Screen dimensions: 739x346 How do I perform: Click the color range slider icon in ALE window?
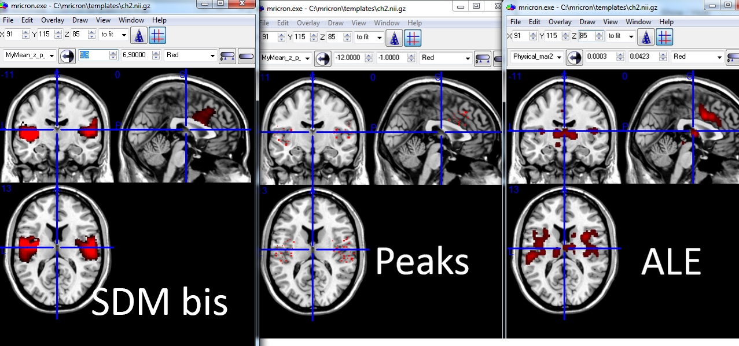pos(734,57)
